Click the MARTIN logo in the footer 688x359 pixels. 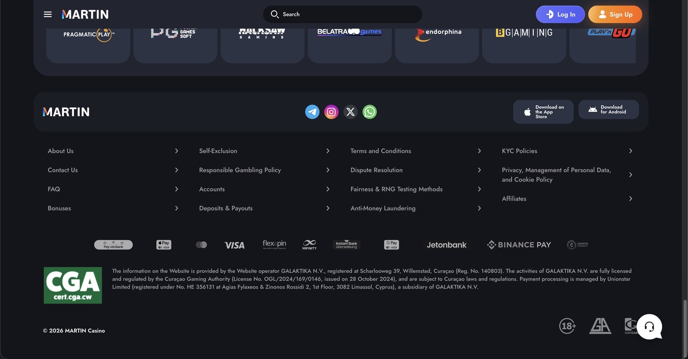66,112
